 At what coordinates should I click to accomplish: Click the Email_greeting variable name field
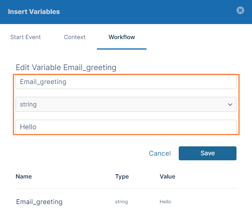pos(126,82)
